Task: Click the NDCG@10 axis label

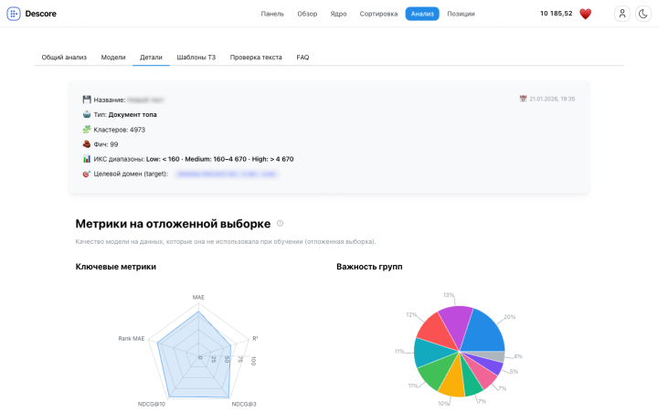Action: pyautogui.click(x=152, y=404)
